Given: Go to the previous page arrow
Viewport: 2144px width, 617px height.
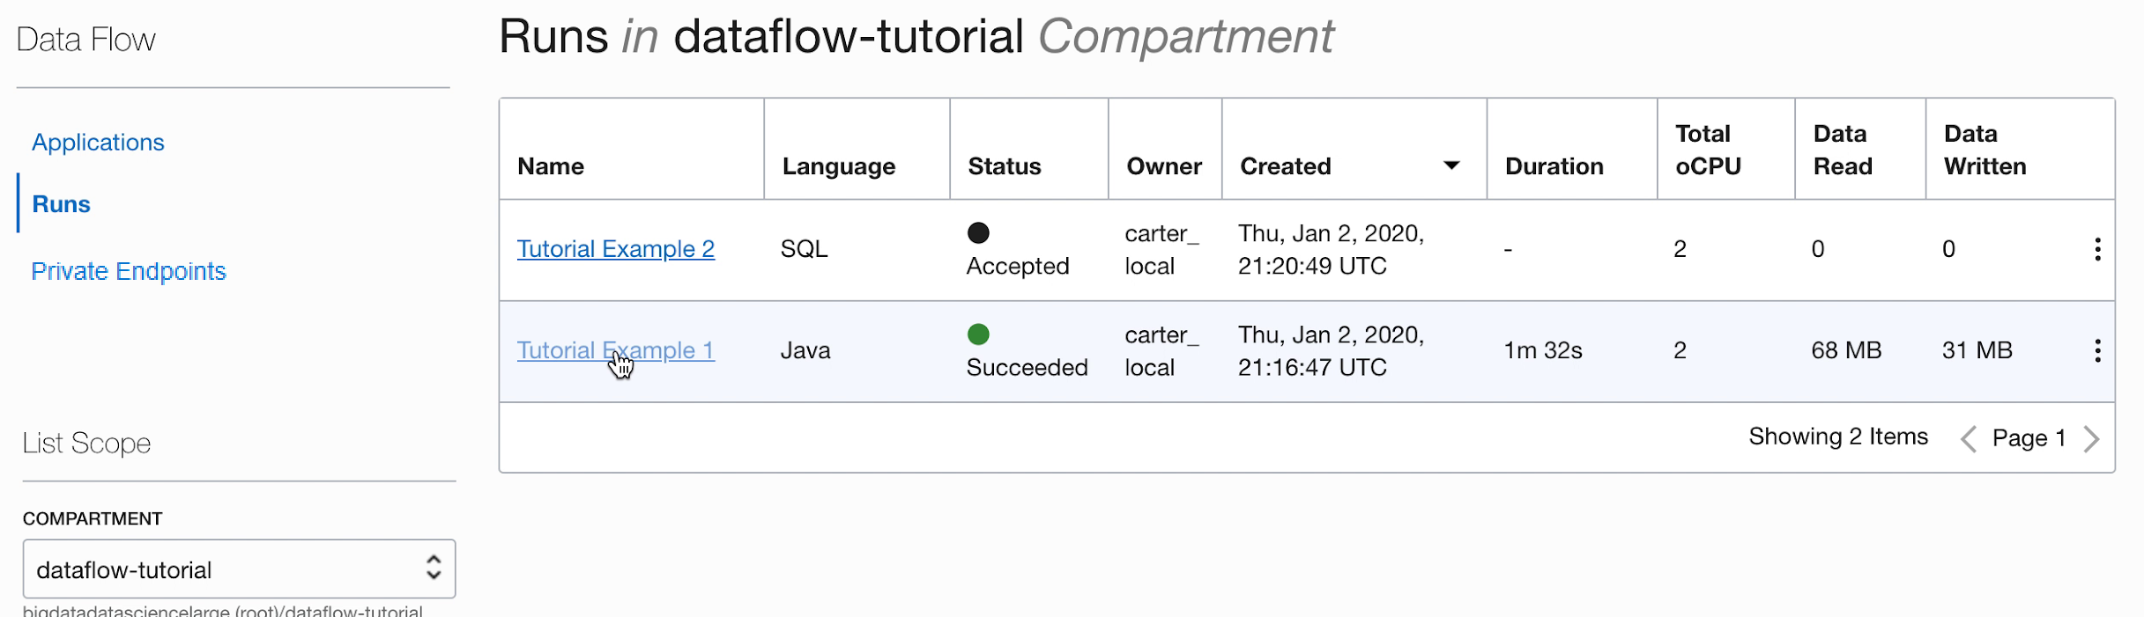Looking at the screenshot, I should [1969, 438].
